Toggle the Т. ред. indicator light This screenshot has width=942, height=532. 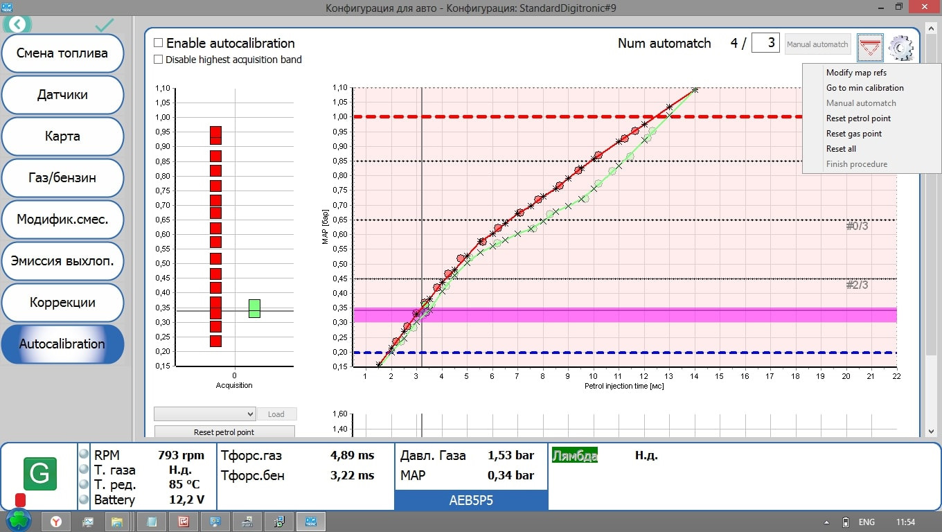[x=84, y=484]
